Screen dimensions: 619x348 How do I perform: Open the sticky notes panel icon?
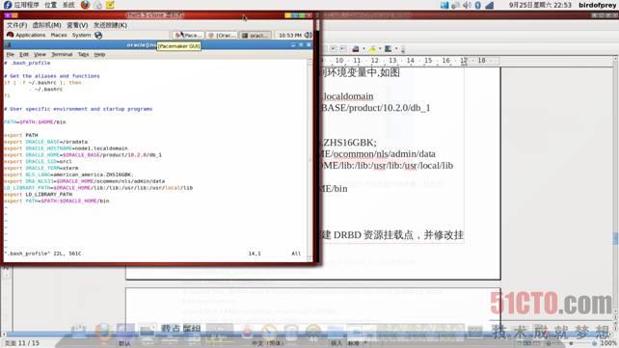click(110, 5)
